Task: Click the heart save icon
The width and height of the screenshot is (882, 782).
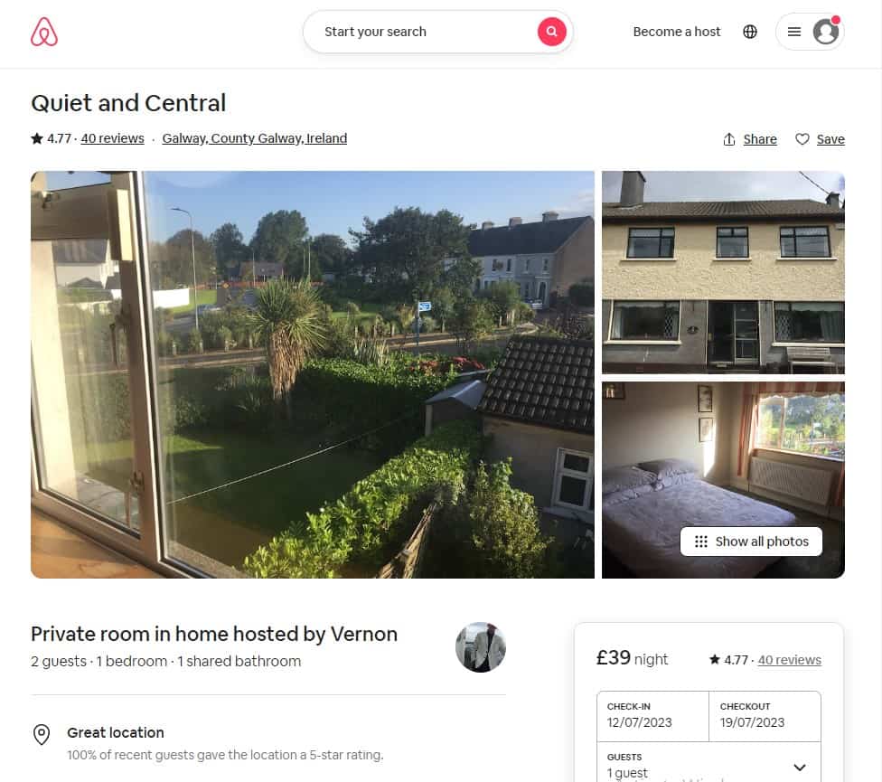Action: (802, 139)
